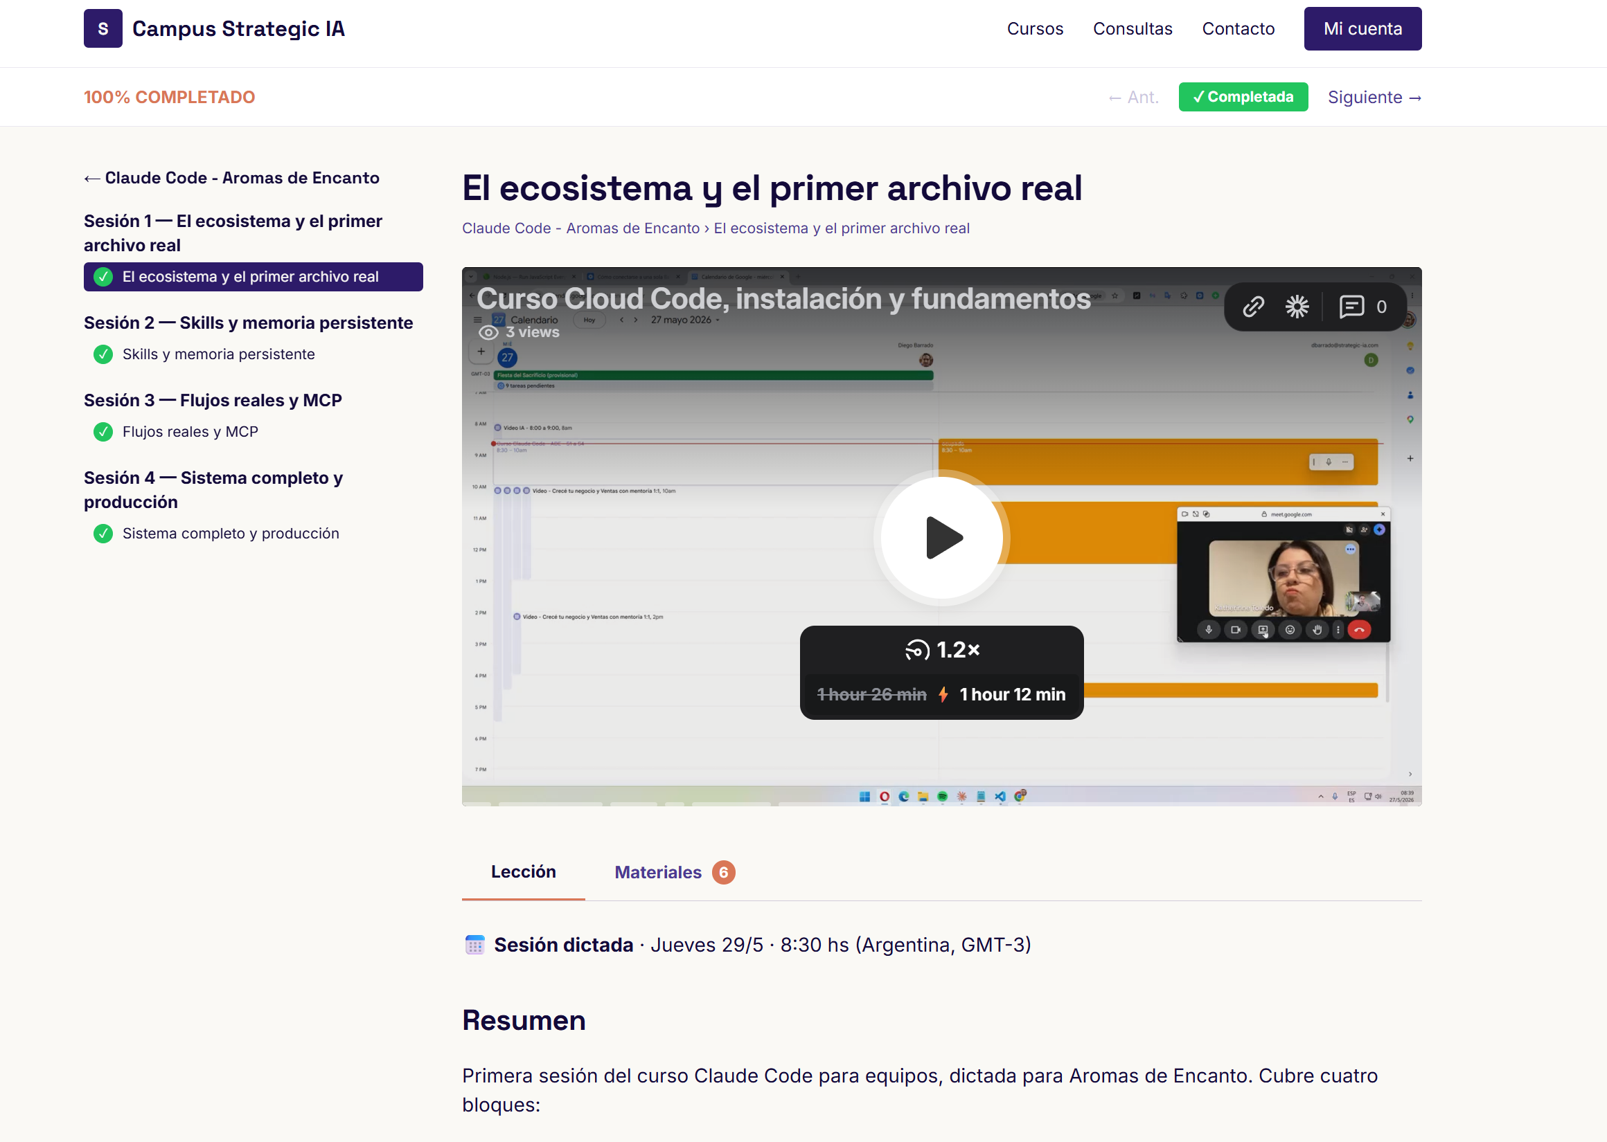
Task: Switch to the Lección tab
Action: (x=524, y=872)
